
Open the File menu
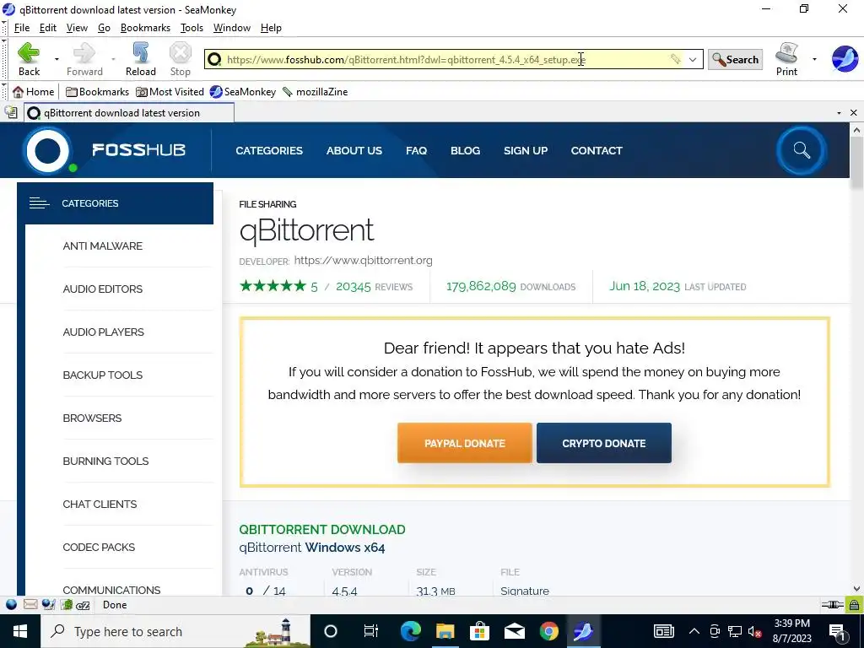click(x=21, y=28)
